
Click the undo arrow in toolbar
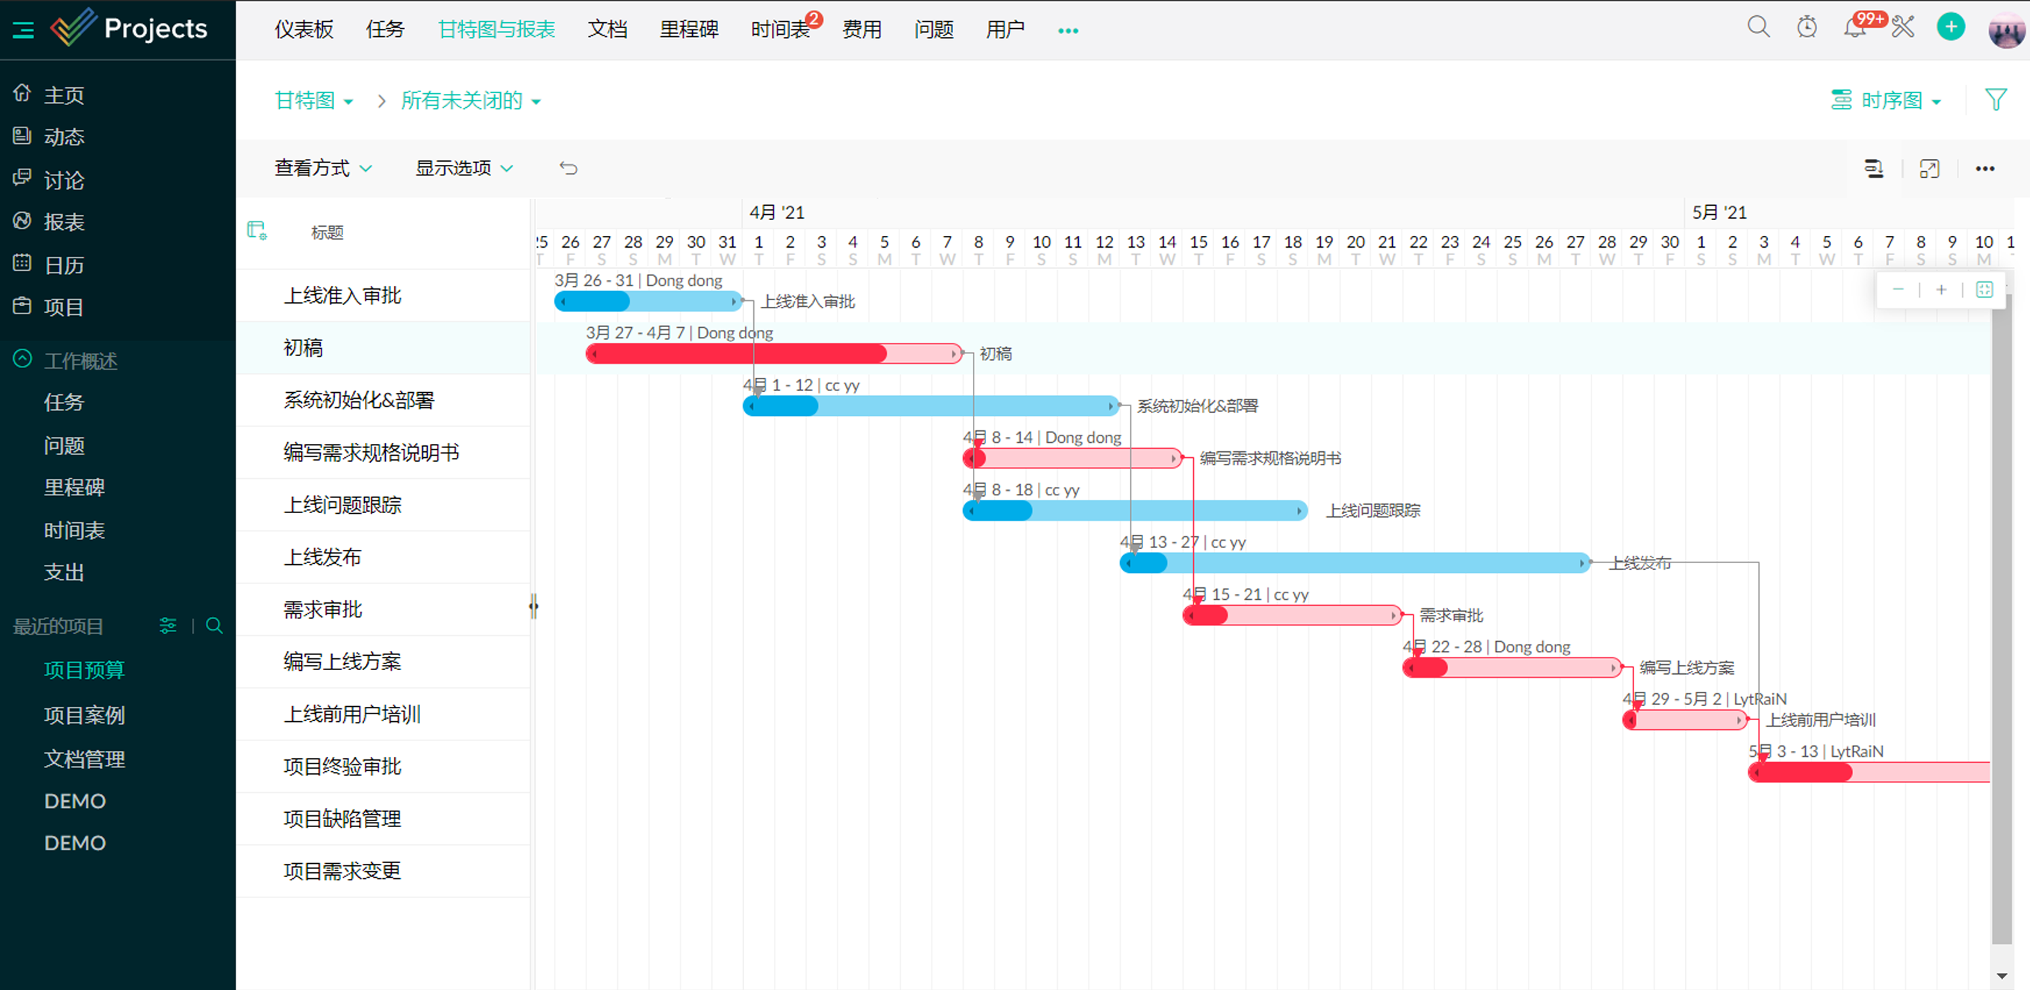point(568,169)
